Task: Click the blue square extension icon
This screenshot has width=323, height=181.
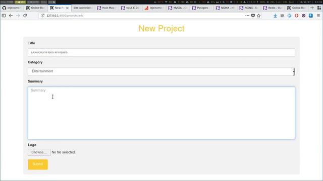Action: (x=311, y=16)
